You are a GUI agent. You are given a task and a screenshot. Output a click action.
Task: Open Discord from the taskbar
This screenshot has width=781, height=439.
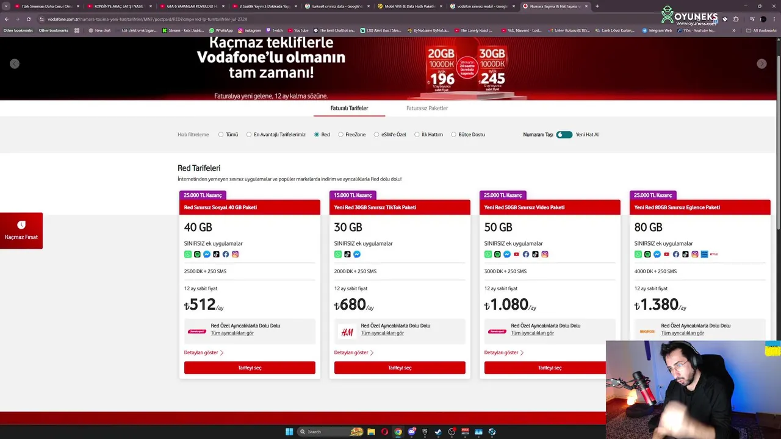(x=411, y=432)
